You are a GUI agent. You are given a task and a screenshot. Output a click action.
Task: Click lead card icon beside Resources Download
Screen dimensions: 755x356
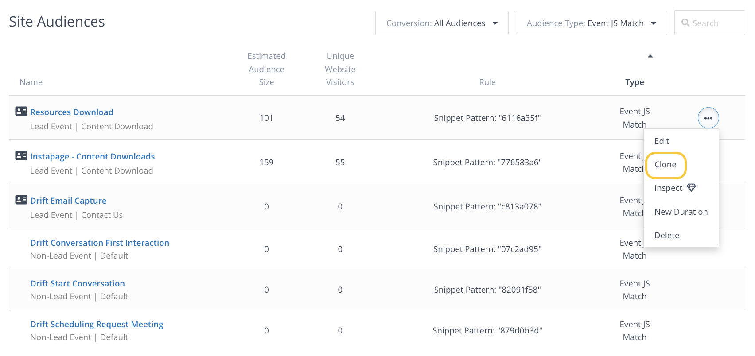[21, 111]
